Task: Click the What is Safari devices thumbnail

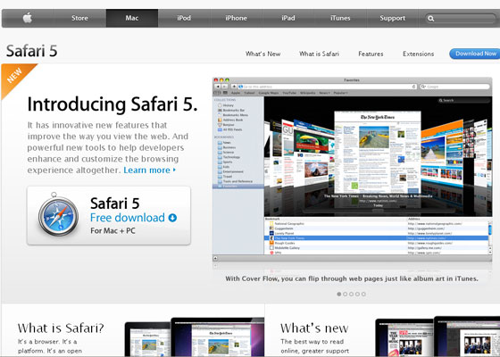Action: click(195, 336)
